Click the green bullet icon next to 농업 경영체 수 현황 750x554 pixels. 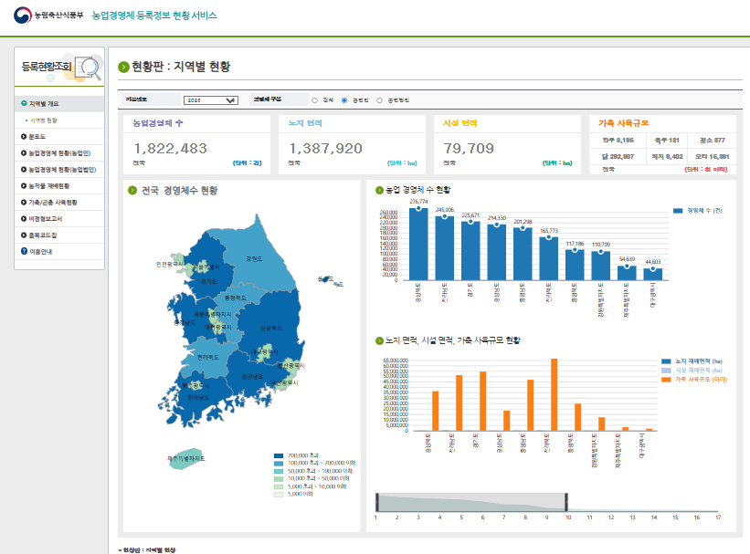point(379,190)
